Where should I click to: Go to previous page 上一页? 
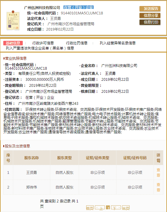(100, 208)
